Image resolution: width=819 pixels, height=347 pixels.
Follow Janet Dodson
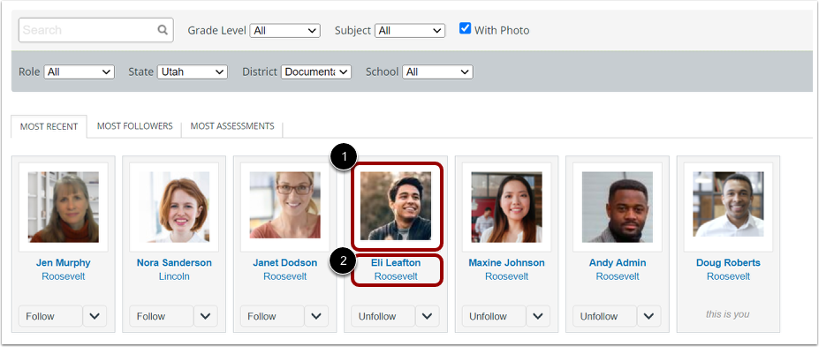[x=272, y=316]
